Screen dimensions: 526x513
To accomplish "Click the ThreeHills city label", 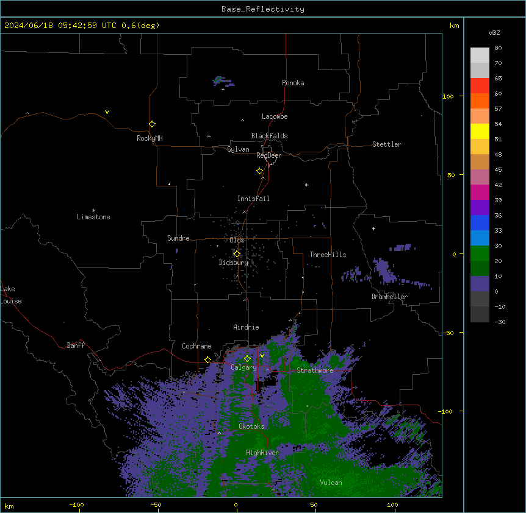I will tap(328, 255).
